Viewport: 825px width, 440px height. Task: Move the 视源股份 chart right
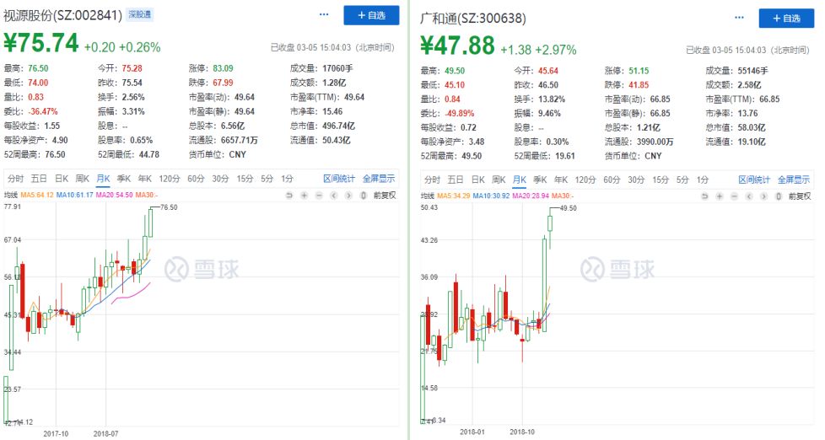[348, 195]
